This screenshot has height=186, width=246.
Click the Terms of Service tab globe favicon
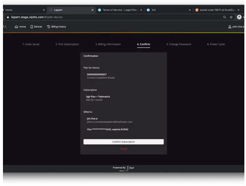click(x=100, y=10)
